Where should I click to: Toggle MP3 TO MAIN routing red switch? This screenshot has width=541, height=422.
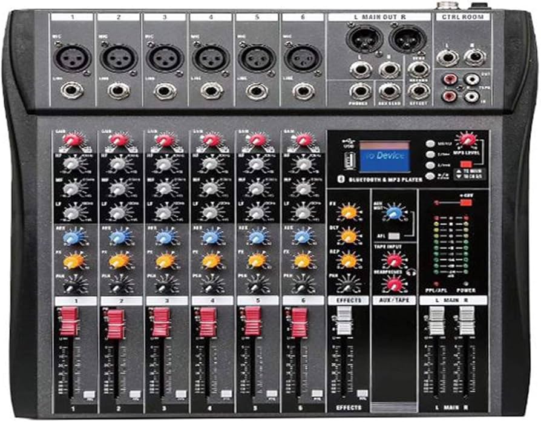pyautogui.click(x=466, y=163)
